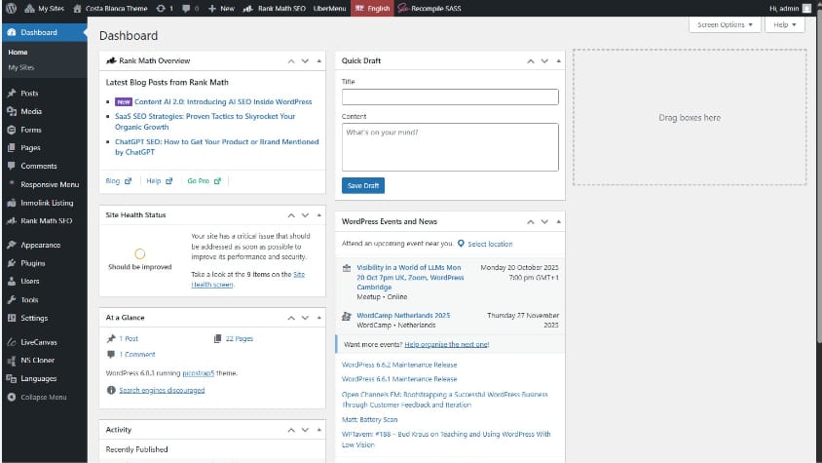Move the At a Glance panel down
The width and height of the screenshot is (822, 463).
[305, 318]
